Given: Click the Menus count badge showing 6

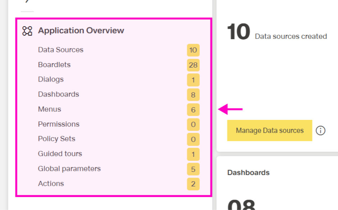Looking at the screenshot, I should pyautogui.click(x=193, y=110).
